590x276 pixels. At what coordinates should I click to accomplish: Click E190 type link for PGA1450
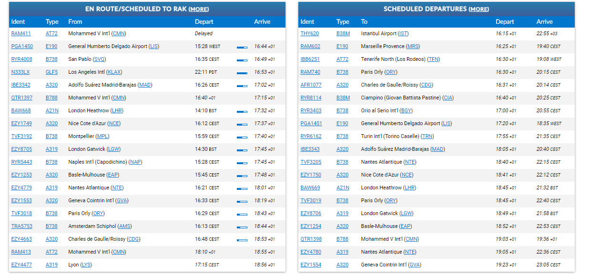point(51,47)
